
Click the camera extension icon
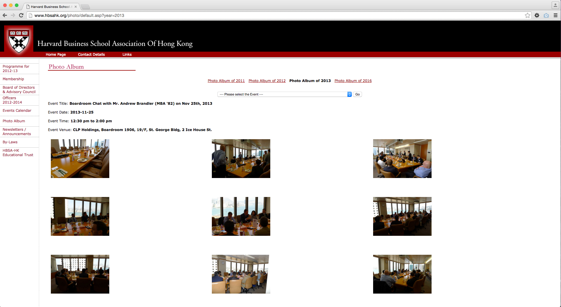tap(546, 15)
